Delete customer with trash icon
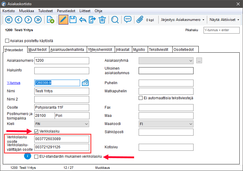Viewport: 243px width, 171px height. 102,20
